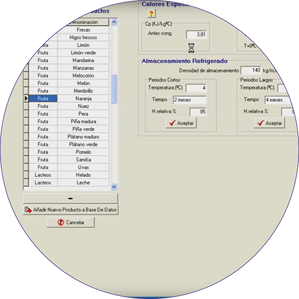
Task: Click the yellow question mark help icon
Action: click(x=151, y=14)
